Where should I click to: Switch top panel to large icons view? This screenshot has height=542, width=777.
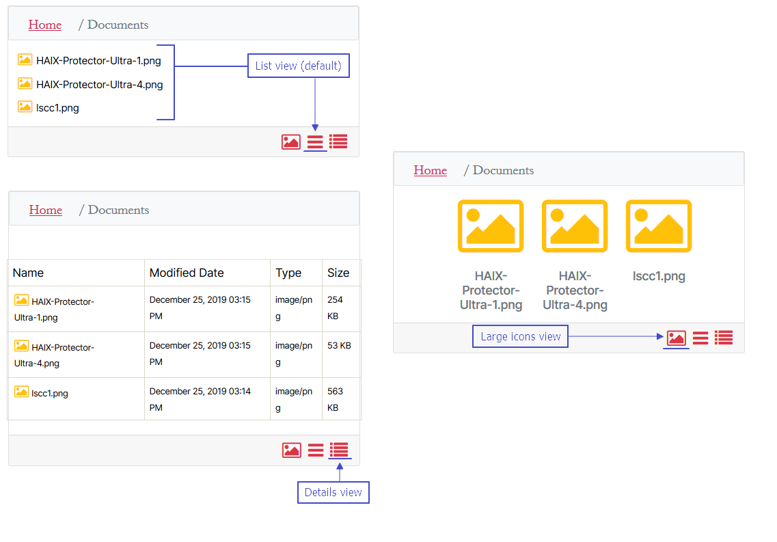coord(291,142)
